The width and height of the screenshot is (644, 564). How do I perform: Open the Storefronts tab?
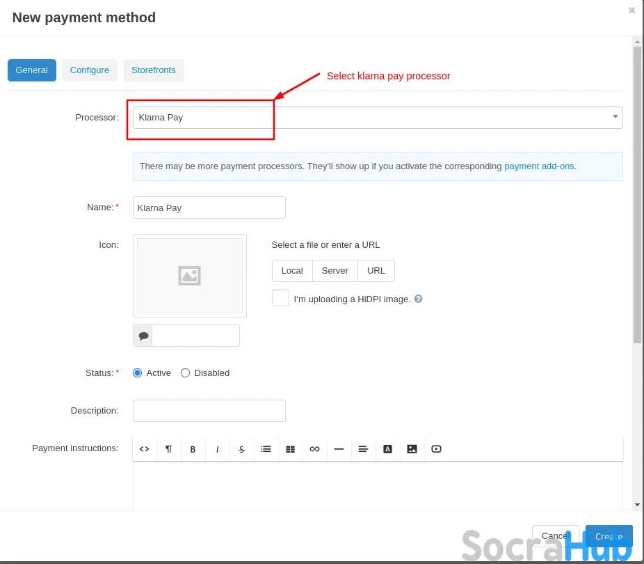tap(154, 70)
